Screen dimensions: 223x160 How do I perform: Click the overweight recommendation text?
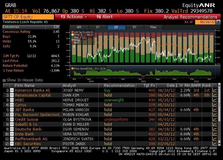(x=114, y=100)
